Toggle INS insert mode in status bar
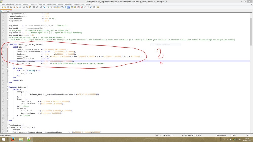 point(248,135)
